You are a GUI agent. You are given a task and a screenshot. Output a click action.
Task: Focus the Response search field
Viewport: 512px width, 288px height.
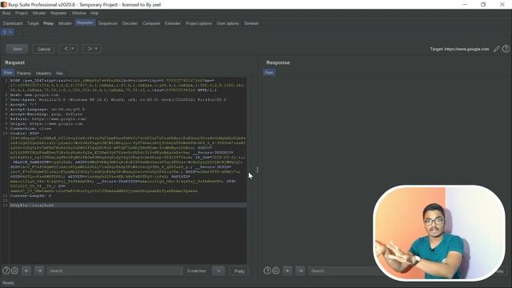point(342,271)
